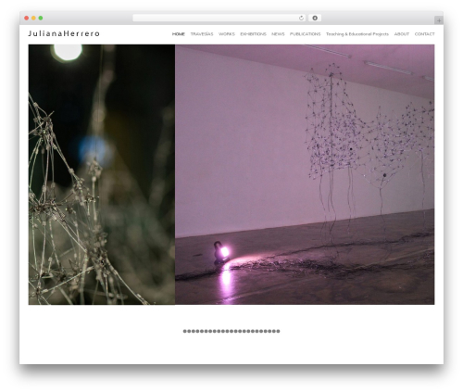Open the EXHIBITIONS page
The image size is (463, 392).
click(x=253, y=34)
